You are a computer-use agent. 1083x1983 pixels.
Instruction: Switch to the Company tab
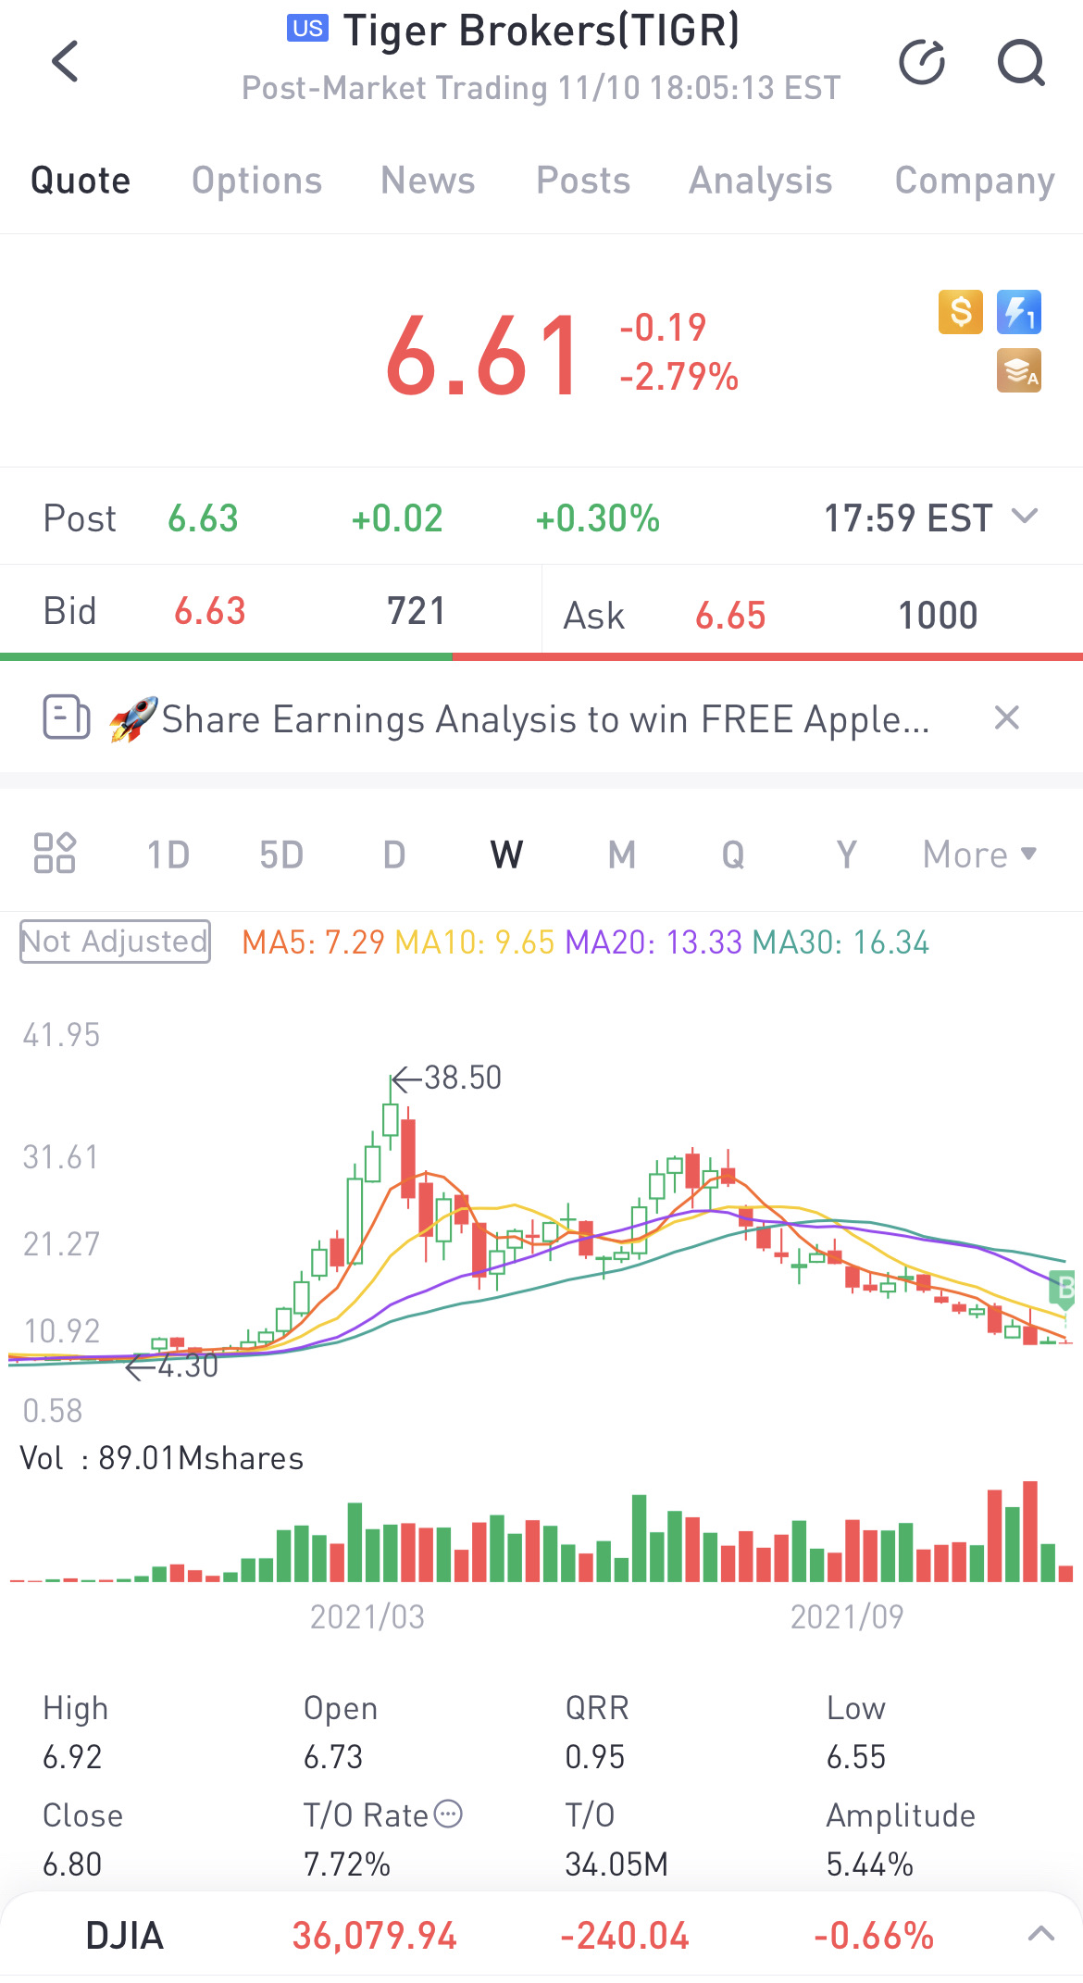(975, 181)
